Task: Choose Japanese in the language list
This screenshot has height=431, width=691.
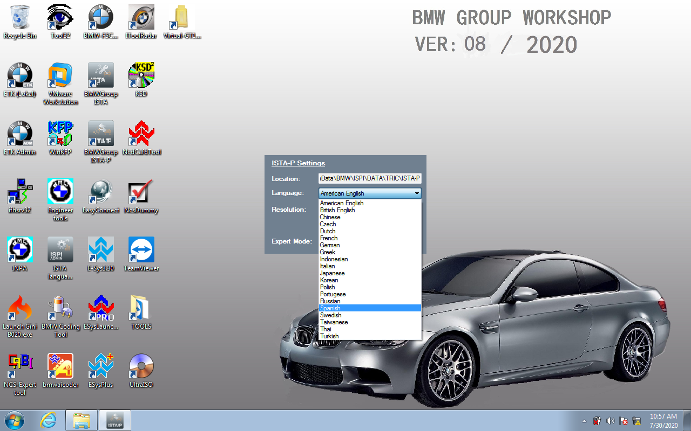Action: (x=332, y=273)
